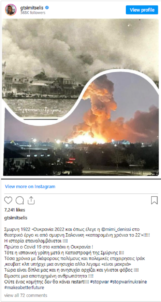Open comments via the speech bubble icon

(20, 200)
